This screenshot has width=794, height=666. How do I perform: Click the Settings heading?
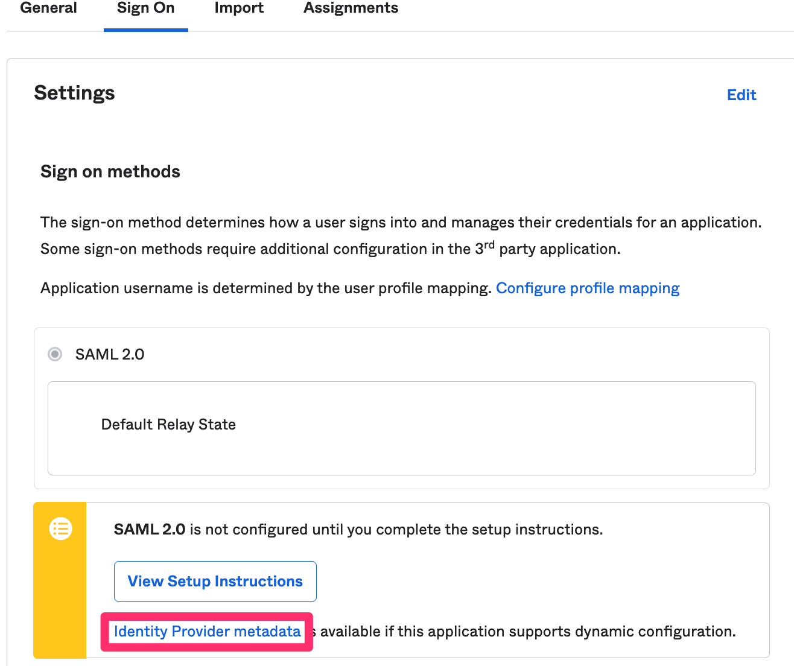74,93
